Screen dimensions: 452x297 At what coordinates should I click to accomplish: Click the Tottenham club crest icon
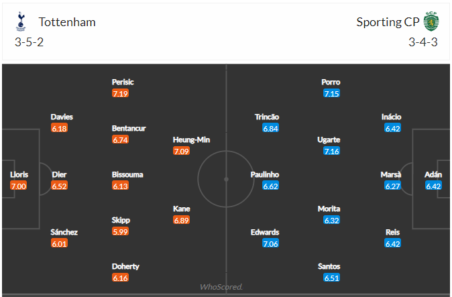pos(21,21)
